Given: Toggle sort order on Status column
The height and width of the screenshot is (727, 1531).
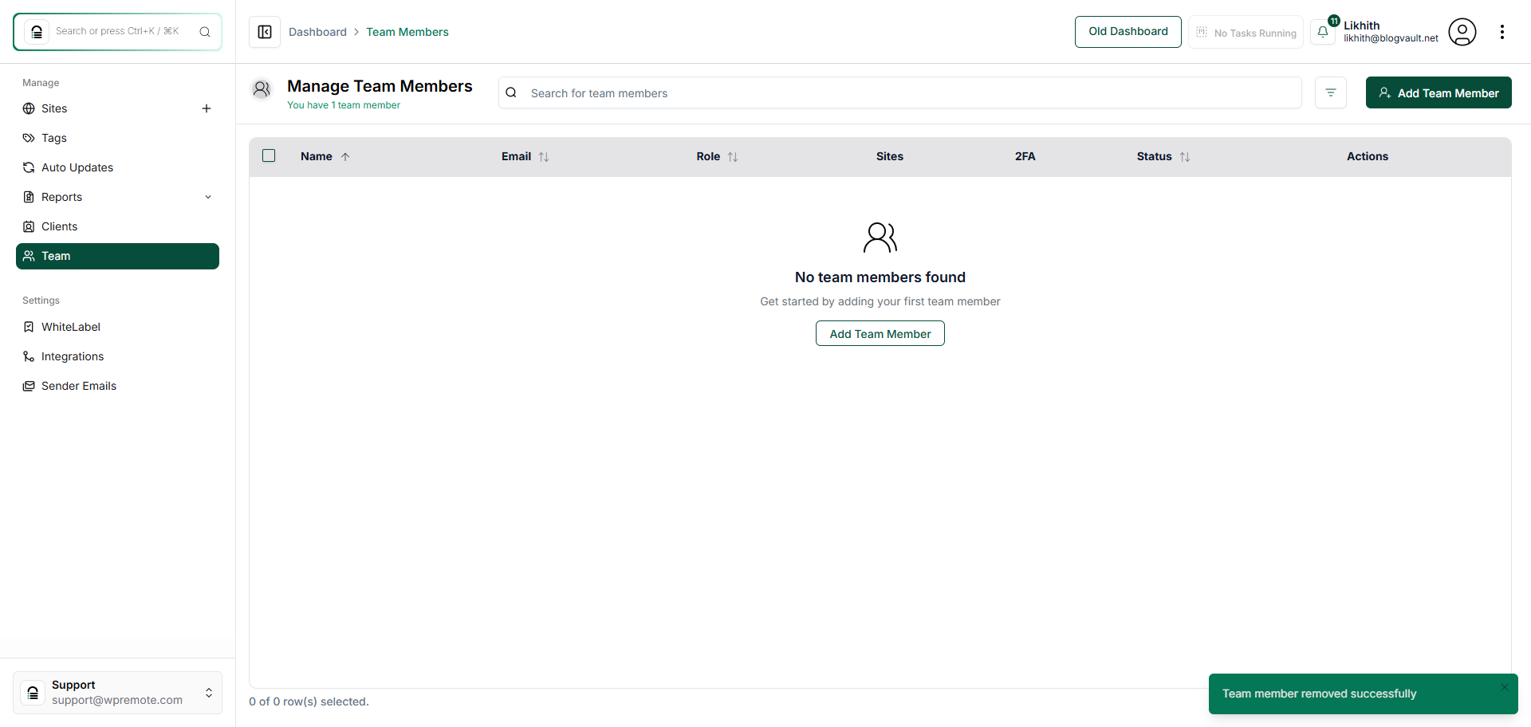Looking at the screenshot, I should pyautogui.click(x=1184, y=156).
